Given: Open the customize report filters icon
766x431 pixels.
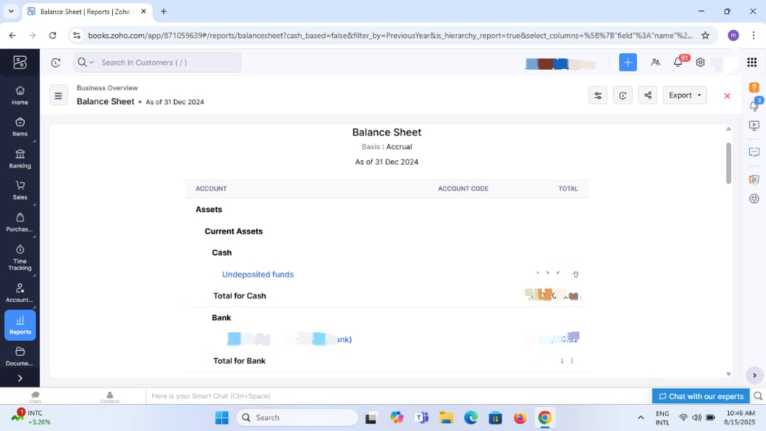Looking at the screenshot, I should (x=597, y=95).
